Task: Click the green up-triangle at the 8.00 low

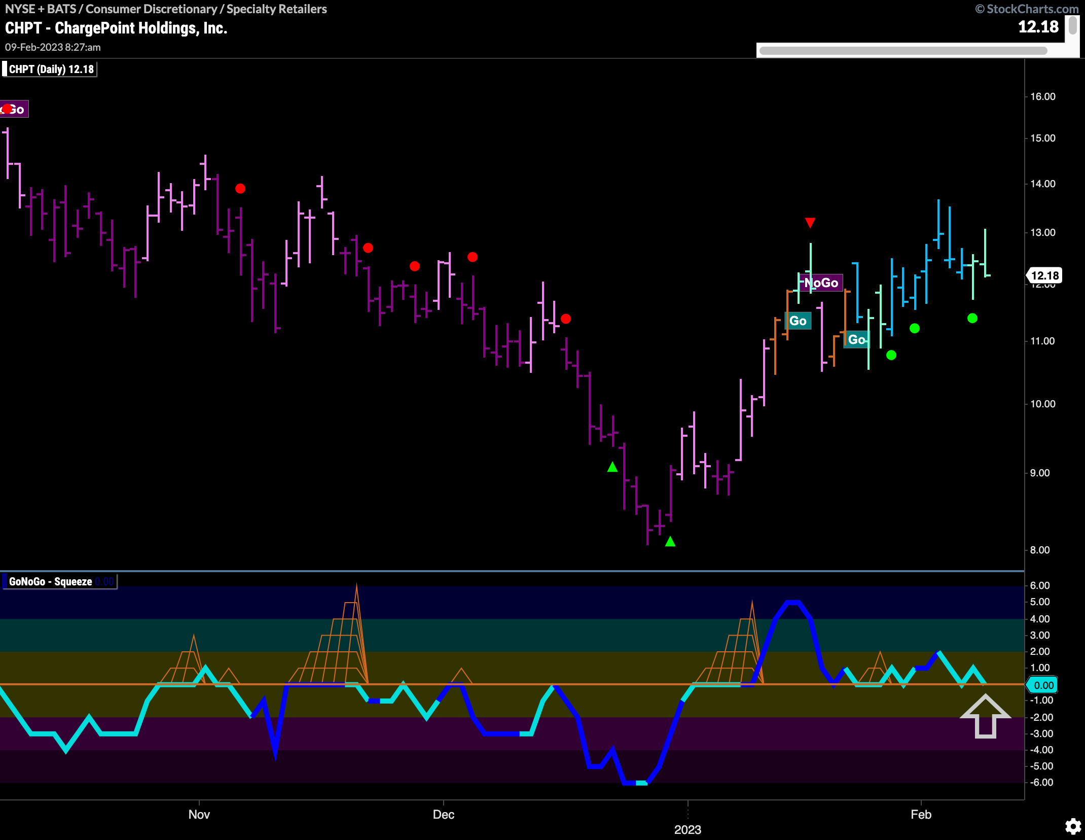Action: (670, 541)
